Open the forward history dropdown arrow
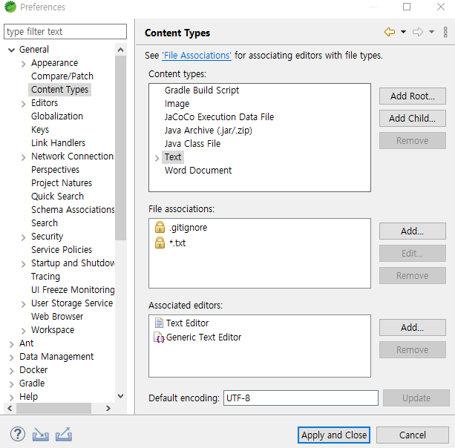455x448 pixels. (x=432, y=32)
